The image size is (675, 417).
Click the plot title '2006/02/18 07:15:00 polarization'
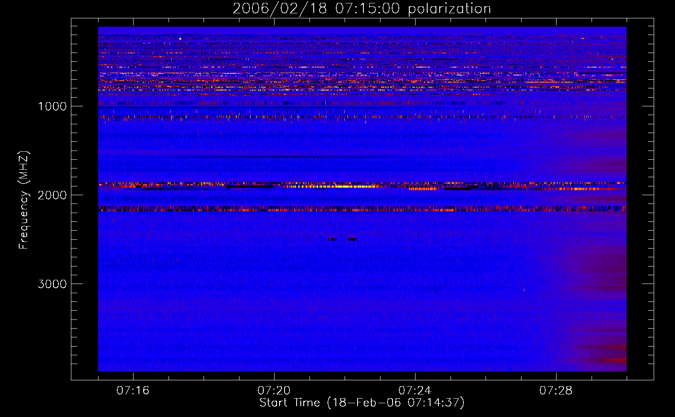point(362,9)
